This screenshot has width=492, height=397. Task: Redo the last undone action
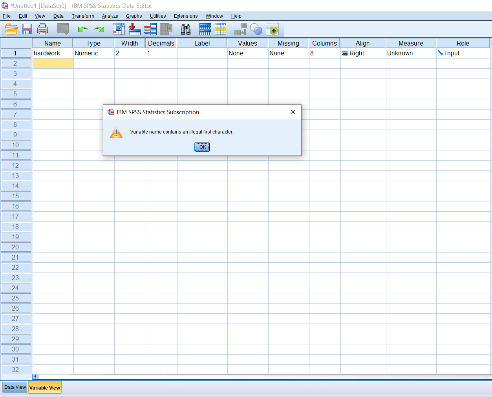pyautogui.click(x=98, y=29)
